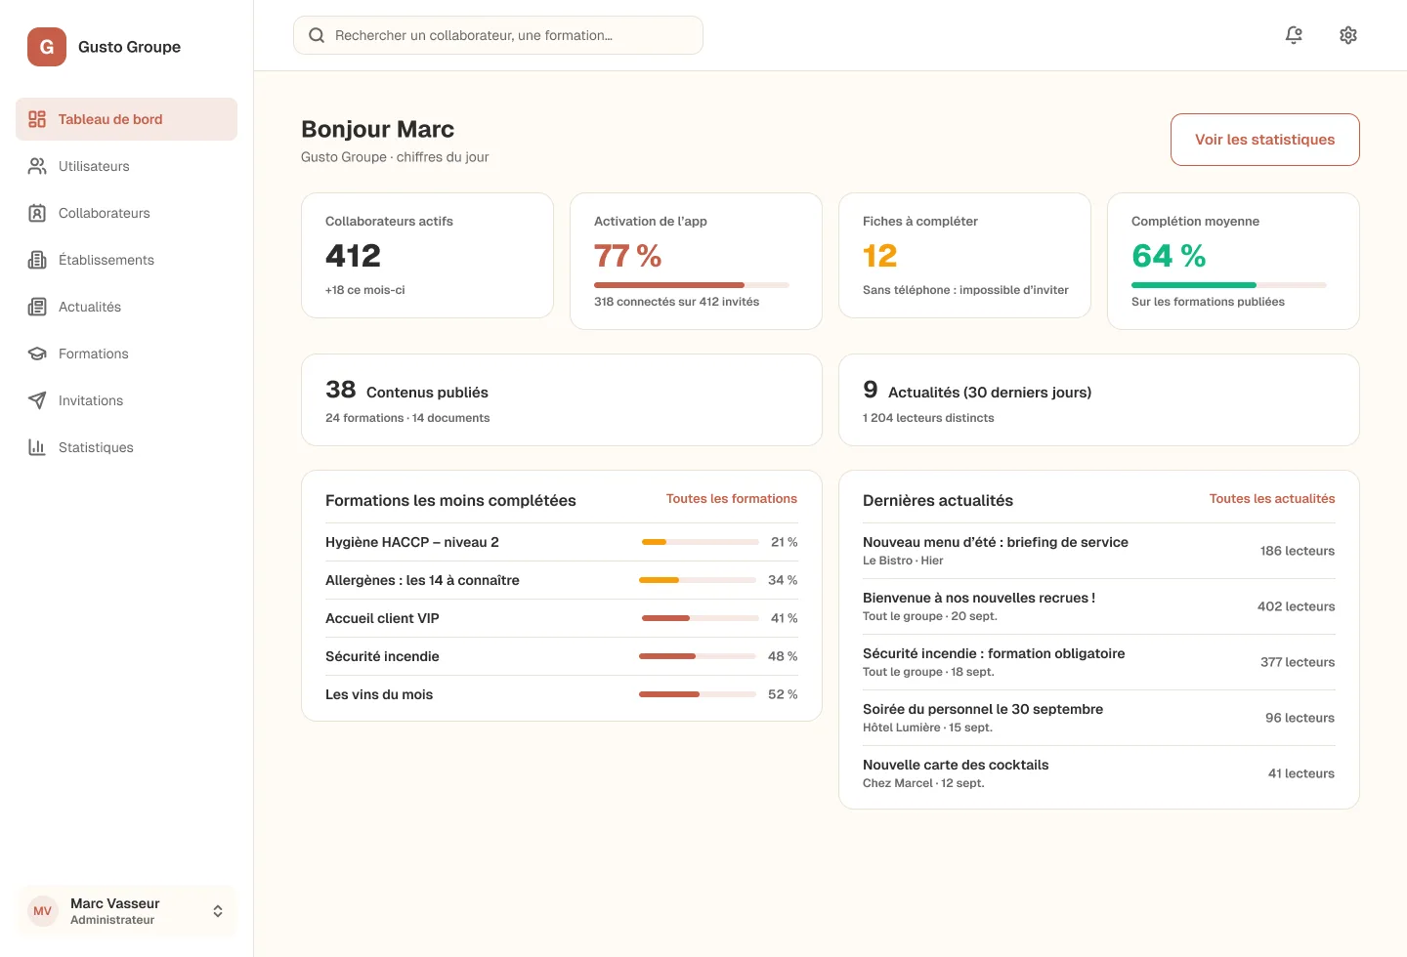
Task: Click the Collaborateurs badge icon
Action: (x=37, y=213)
